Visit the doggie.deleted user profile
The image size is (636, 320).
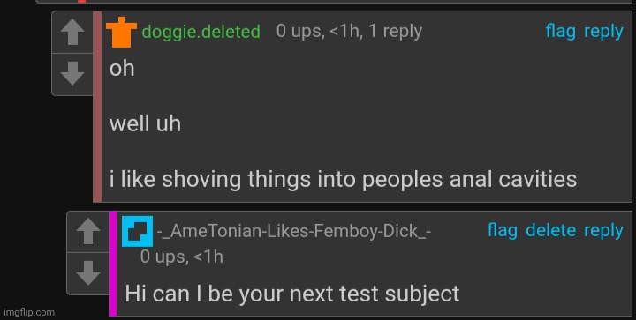coord(201,32)
